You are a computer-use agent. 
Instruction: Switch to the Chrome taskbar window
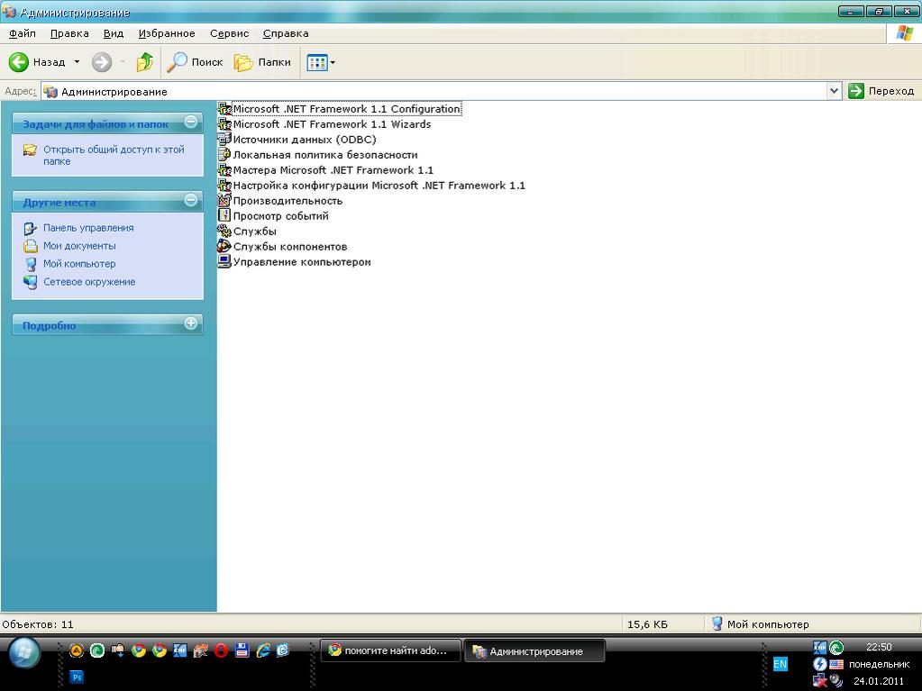tap(391, 651)
